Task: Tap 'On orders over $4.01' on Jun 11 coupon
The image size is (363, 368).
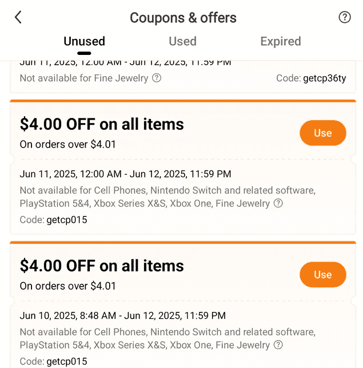Action: tap(67, 144)
